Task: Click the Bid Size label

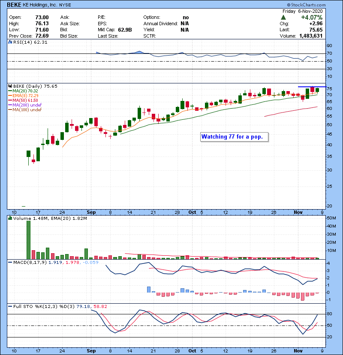Action: click(69, 36)
